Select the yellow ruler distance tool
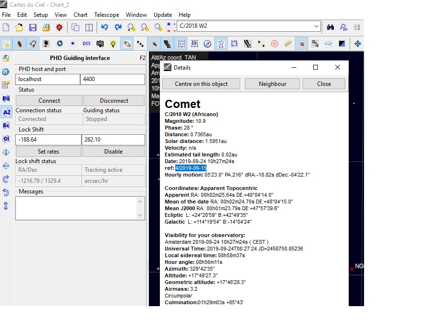 pyautogui.click(x=288, y=44)
